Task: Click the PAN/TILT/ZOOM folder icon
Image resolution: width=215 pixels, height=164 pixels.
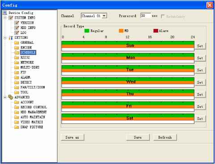Action: pos(17,87)
